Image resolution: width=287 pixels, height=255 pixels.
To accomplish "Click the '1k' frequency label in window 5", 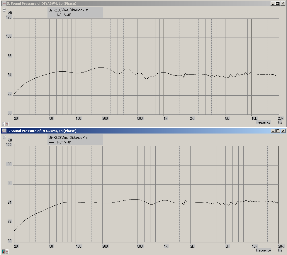I will click(165, 119).
